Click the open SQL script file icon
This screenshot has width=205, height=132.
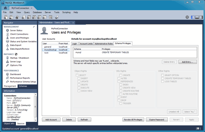pos(11,17)
